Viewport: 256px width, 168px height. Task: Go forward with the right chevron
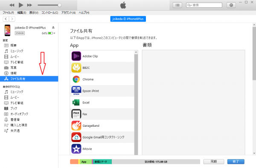(12, 19)
